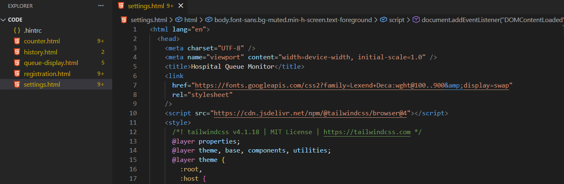The width and height of the screenshot is (564, 184).
Task: Collapse the CODE folder section
Action: pos(4,20)
